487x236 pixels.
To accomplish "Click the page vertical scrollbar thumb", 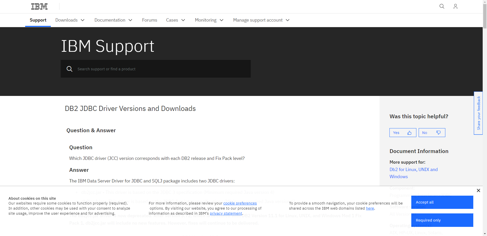I will [485, 16].
